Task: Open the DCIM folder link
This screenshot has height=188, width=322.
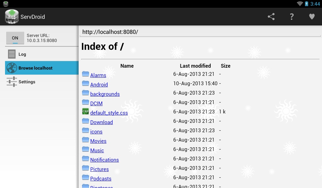Action: [96, 103]
